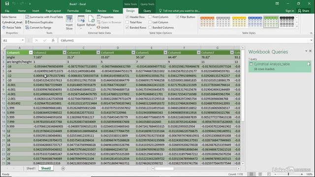Open Column7 filter dropdown

(x=232, y=53)
